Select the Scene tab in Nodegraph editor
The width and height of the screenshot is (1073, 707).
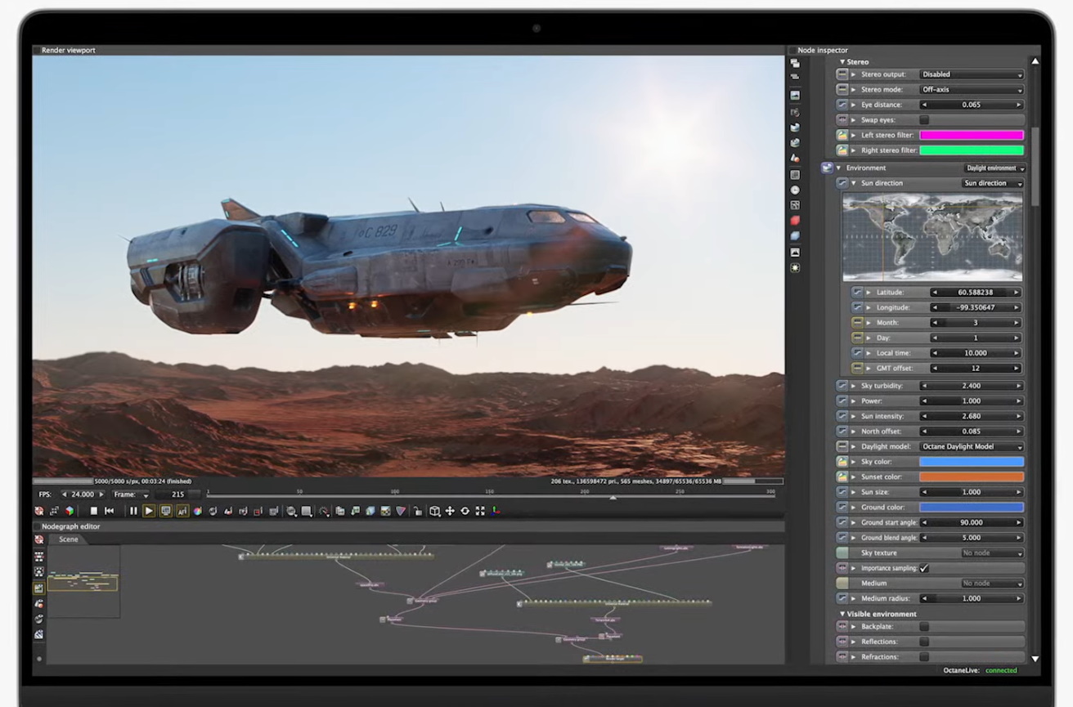pyautogui.click(x=69, y=539)
